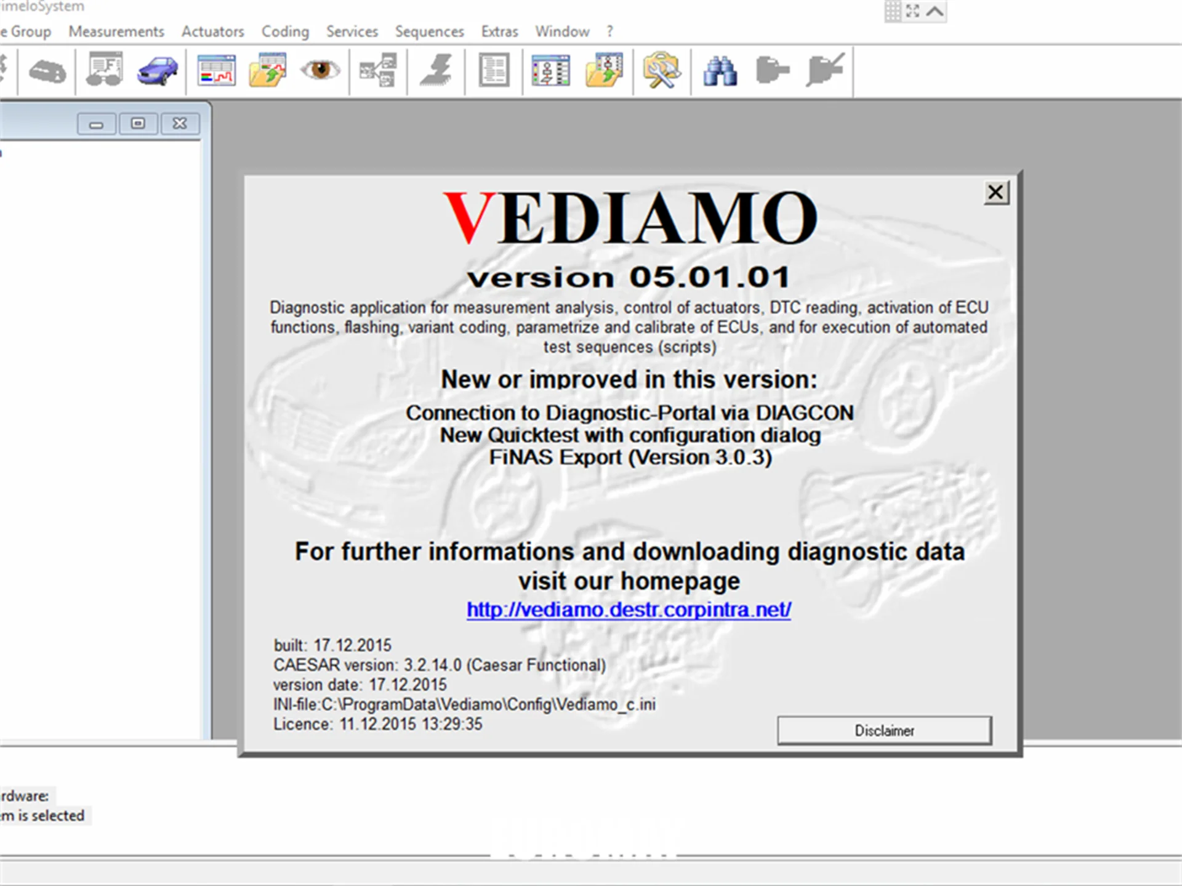Click the VEDIAMO logo title
This screenshot has height=886, width=1182.
click(630, 217)
